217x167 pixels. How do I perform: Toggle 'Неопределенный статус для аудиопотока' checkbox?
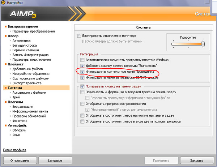tap(87, 110)
